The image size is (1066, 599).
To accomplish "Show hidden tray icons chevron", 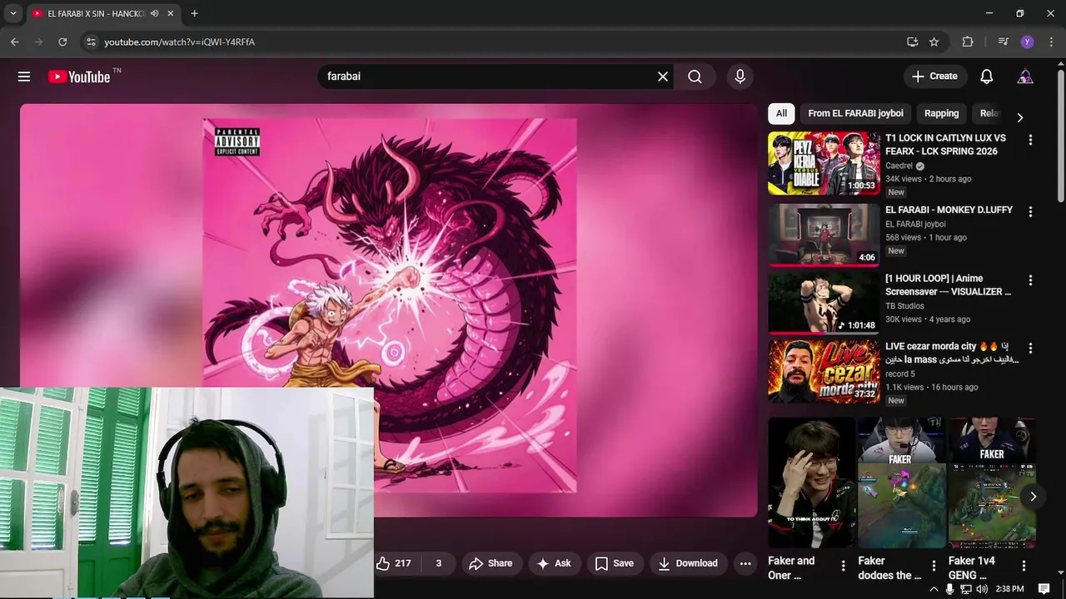I will click(x=934, y=589).
